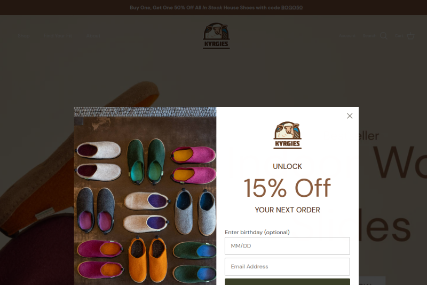Viewport: 427px width, 285px height.
Task: Focus the MM/DD birthday field
Action: (x=287, y=246)
